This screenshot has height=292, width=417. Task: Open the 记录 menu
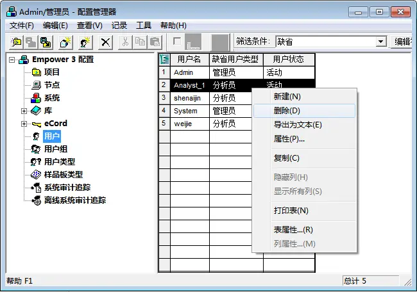119,26
